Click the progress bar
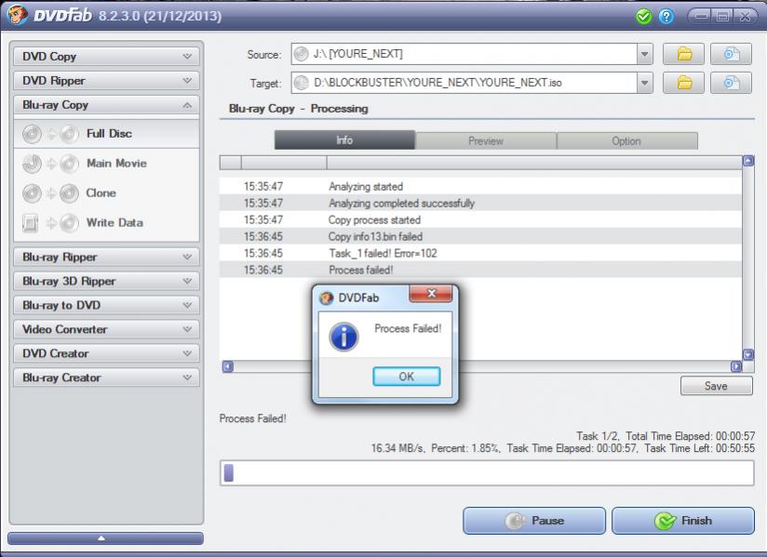This screenshot has width=767, height=557. [x=487, y=473]
